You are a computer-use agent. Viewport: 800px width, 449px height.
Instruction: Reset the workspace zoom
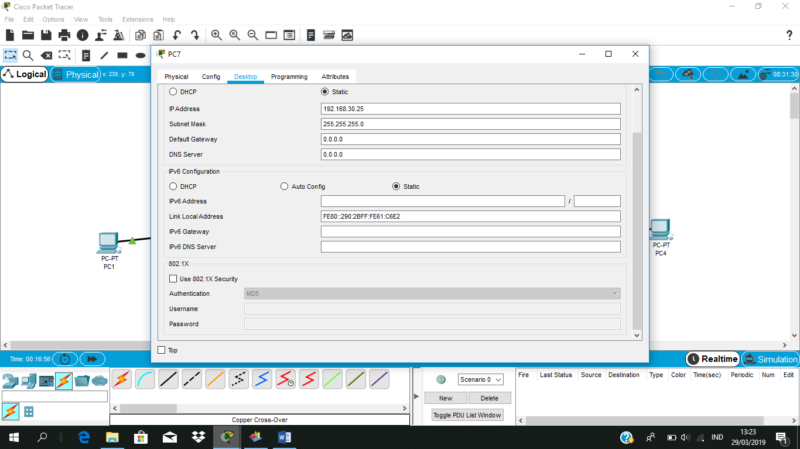tap(235, 35)
